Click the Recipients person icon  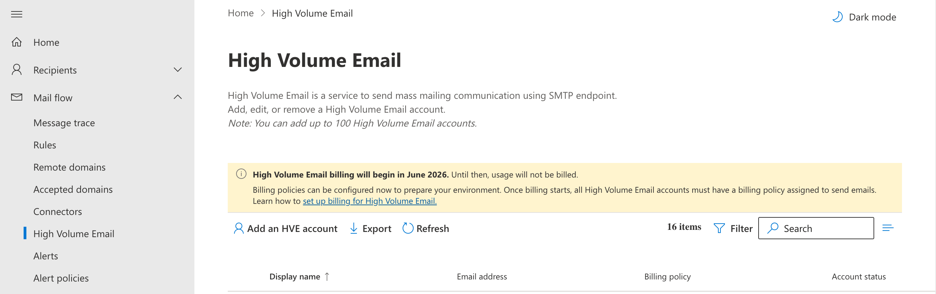pyautogui.click(x=17, y=70)
